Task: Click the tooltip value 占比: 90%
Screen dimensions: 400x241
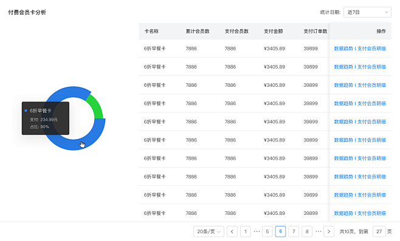Action: (40, 127)
